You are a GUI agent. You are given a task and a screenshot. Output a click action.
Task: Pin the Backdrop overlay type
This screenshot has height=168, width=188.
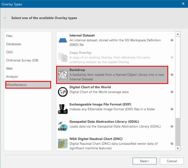coord(171,75)
